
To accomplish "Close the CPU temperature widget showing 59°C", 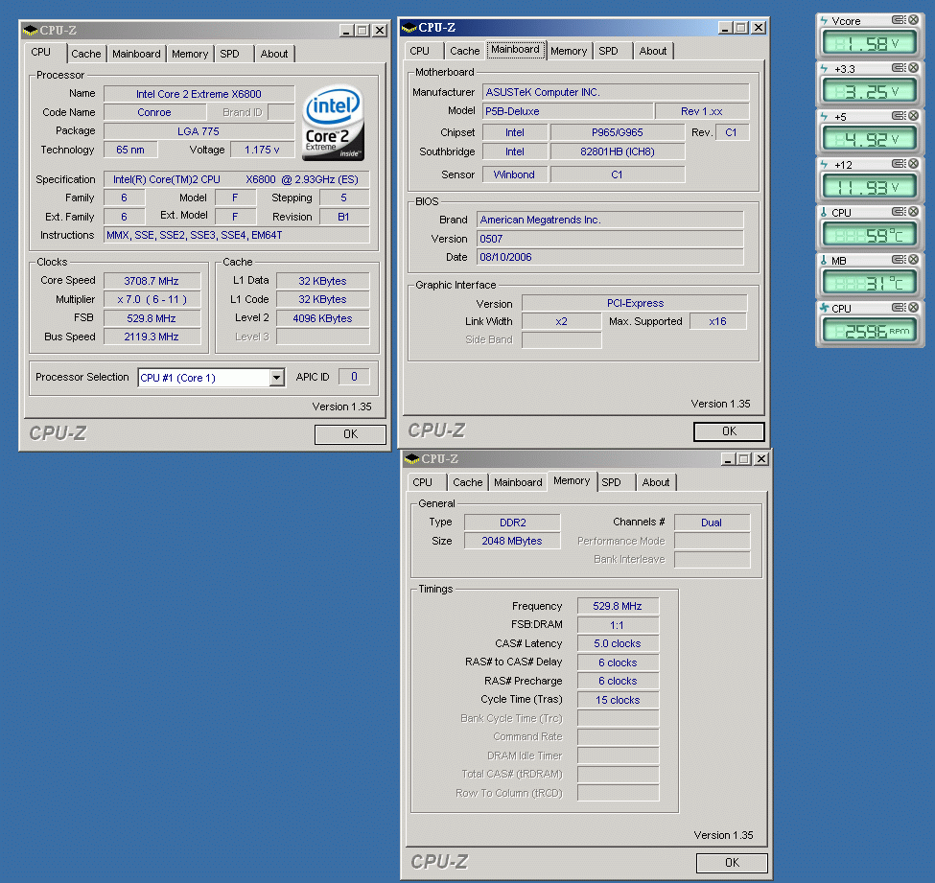I will (x=914, y=212).
